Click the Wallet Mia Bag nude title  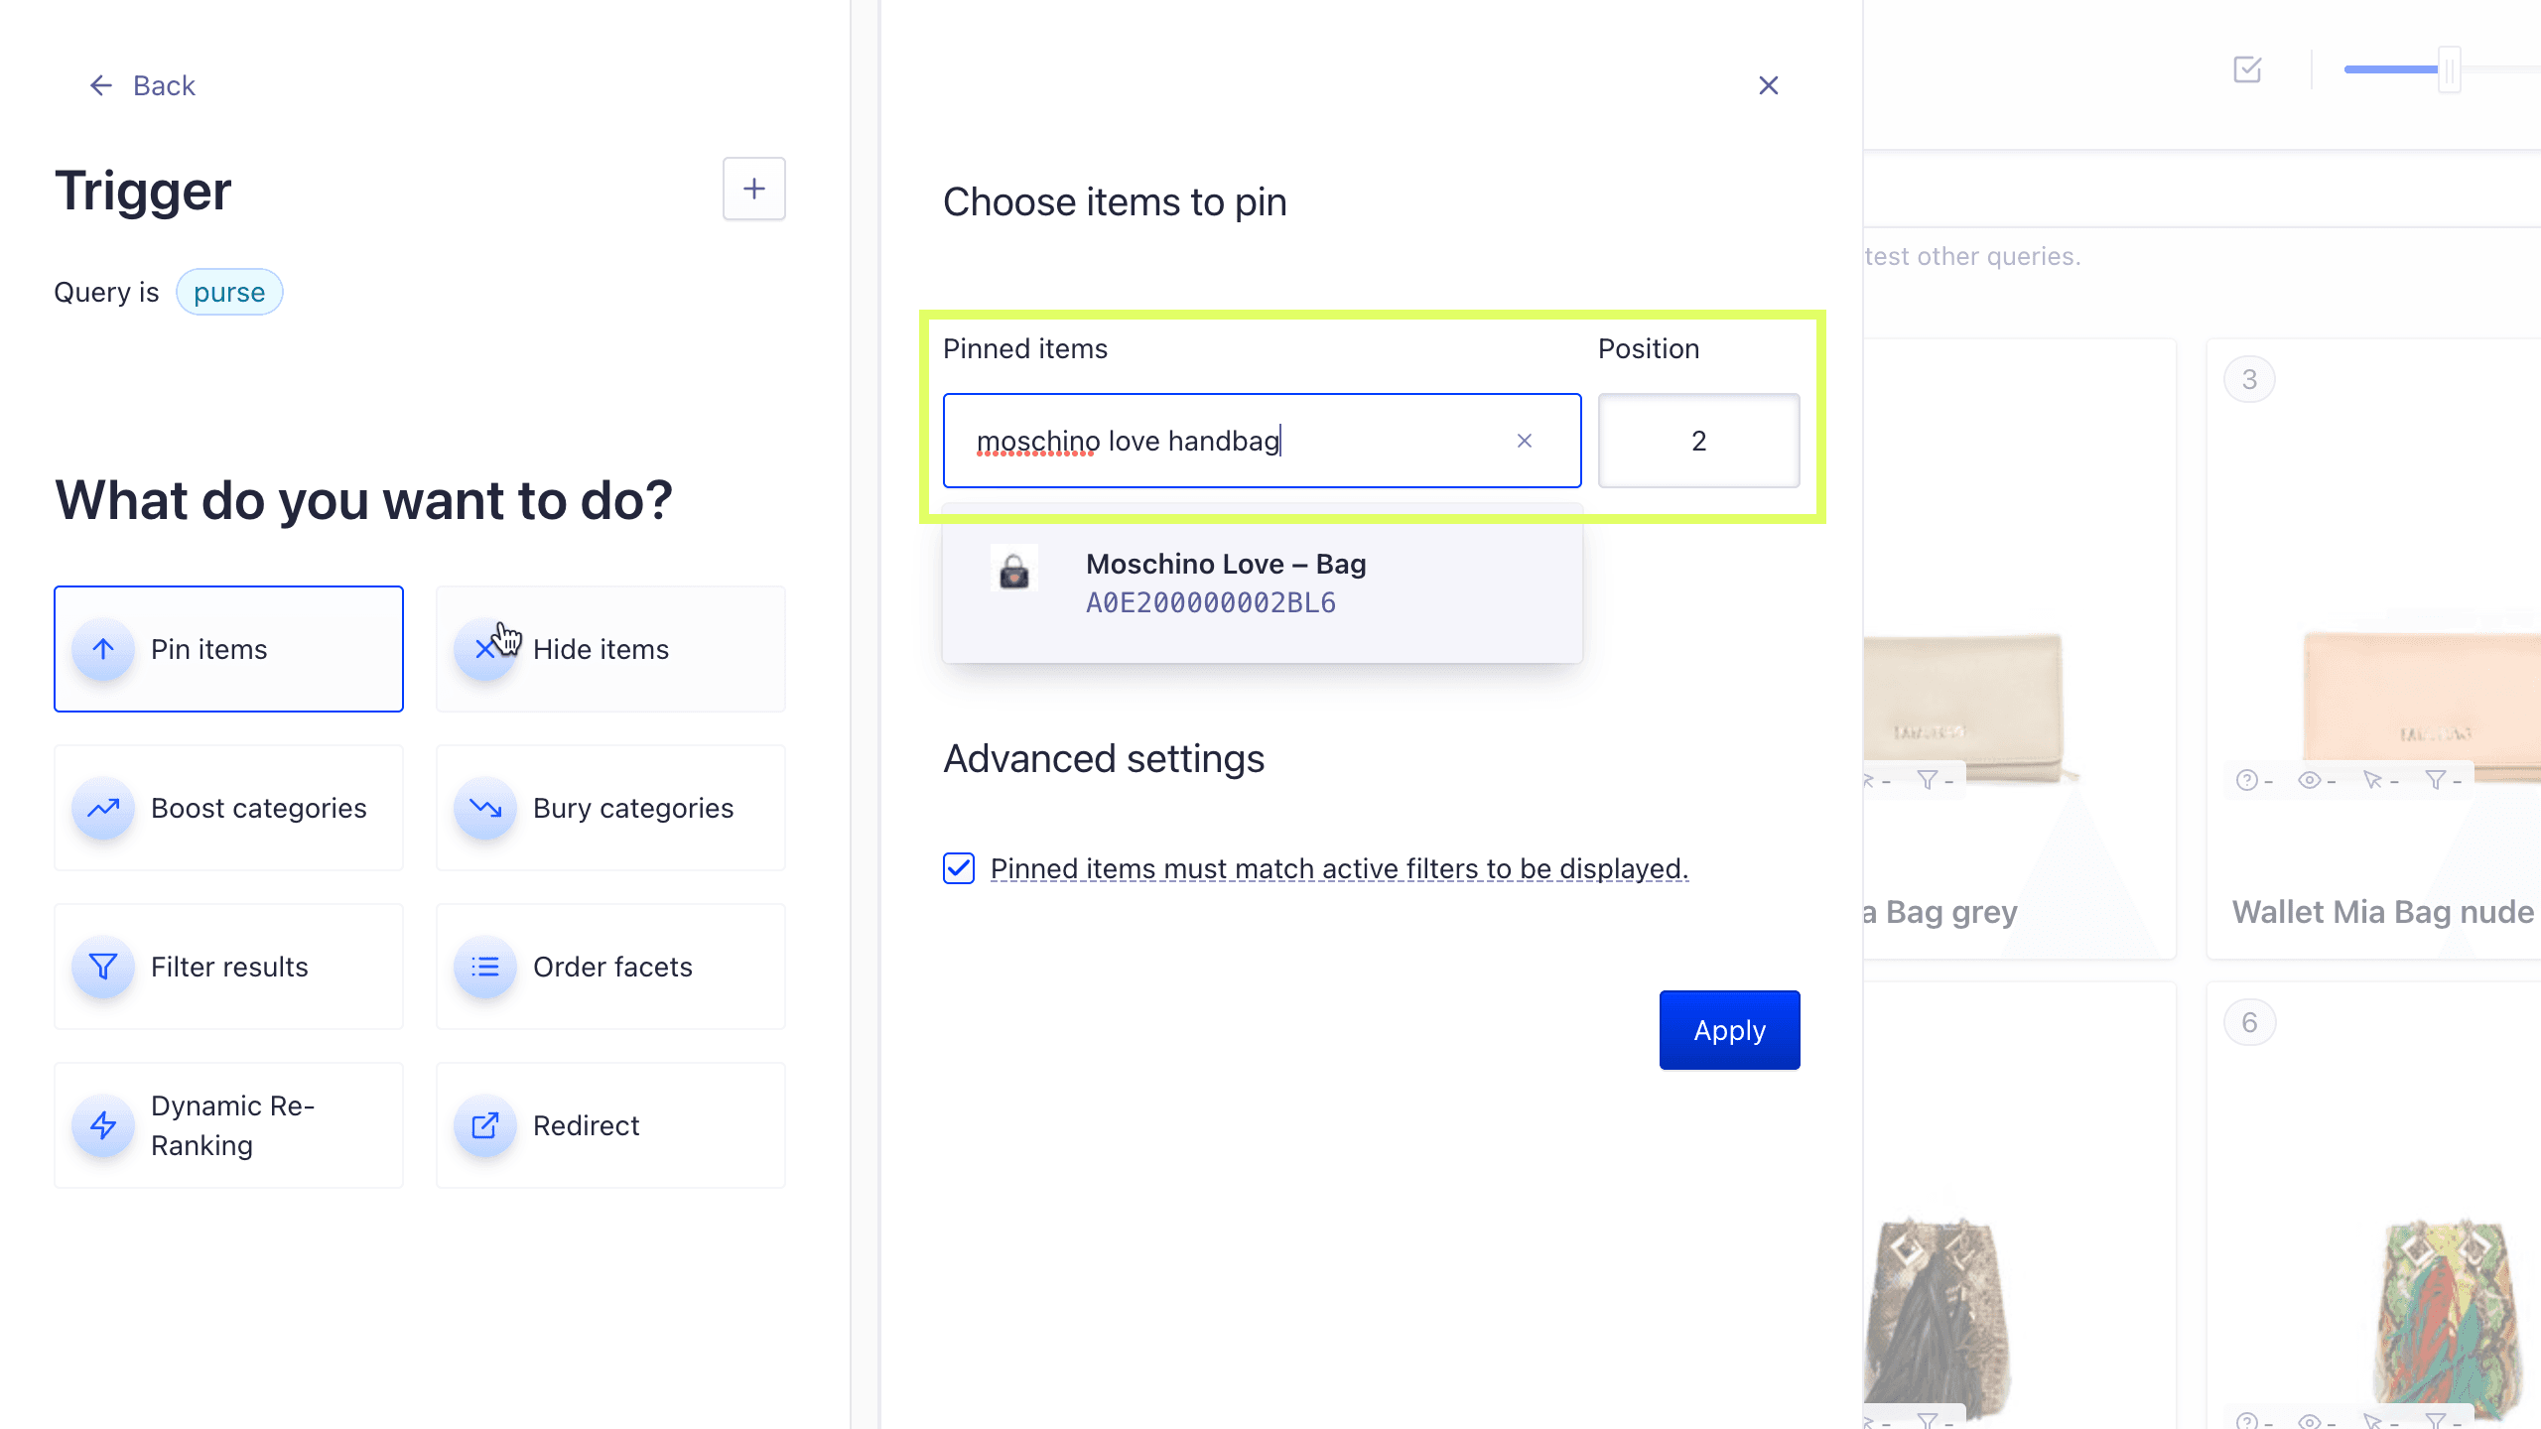(x=2382, y=911)
